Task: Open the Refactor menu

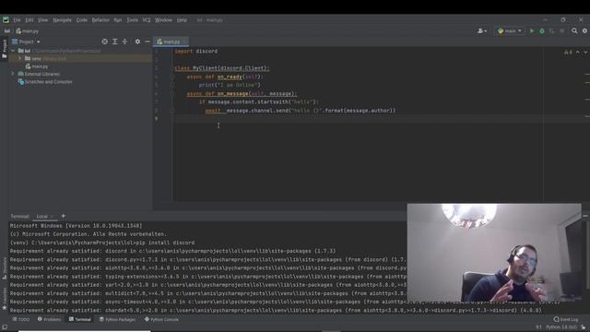Action: tap(100, 19)
